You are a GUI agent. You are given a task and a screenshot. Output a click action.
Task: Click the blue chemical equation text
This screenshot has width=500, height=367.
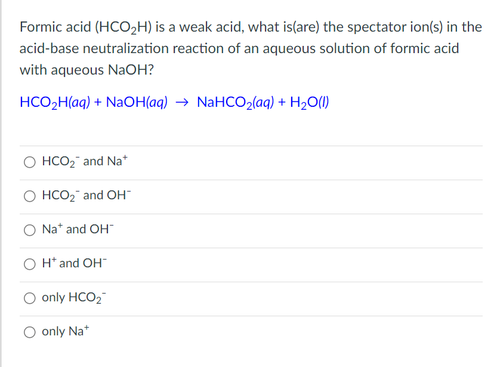pyautogui.click(x=173, y=101)
